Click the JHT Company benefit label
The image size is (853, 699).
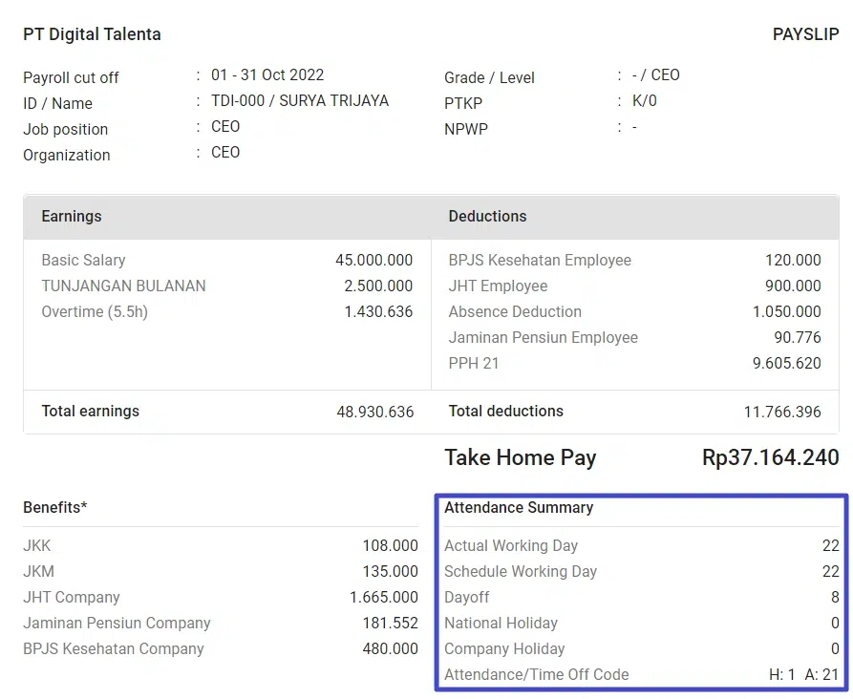point(72,597)
